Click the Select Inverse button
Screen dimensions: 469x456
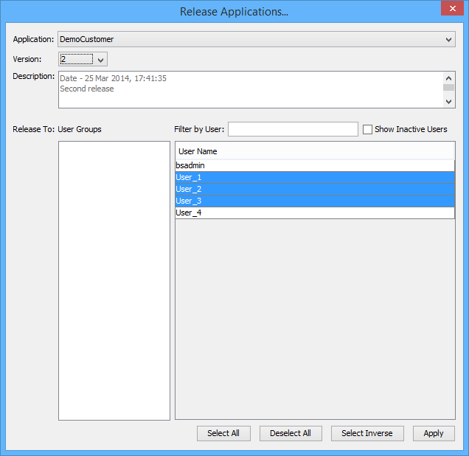(366, 433)
